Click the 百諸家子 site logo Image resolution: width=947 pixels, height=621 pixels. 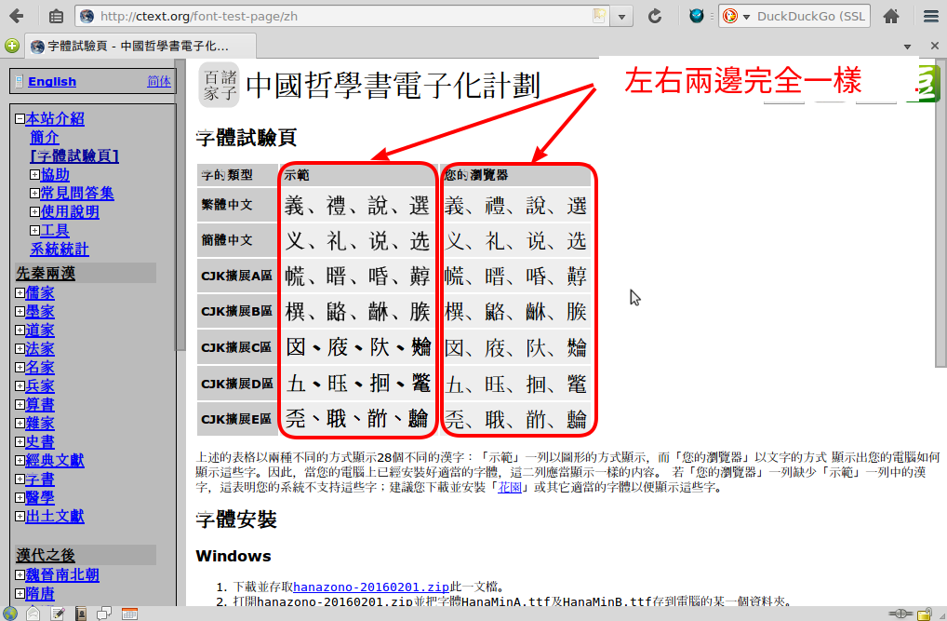220,85
